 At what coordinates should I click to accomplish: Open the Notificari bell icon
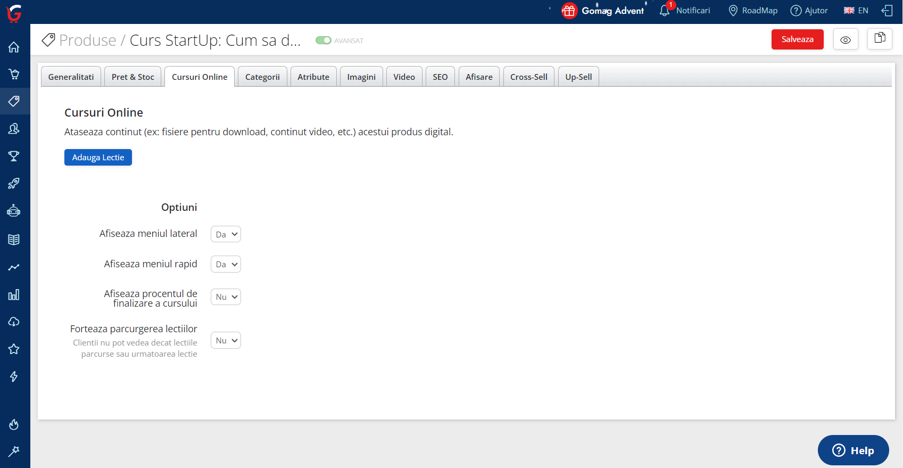point(665,11)
